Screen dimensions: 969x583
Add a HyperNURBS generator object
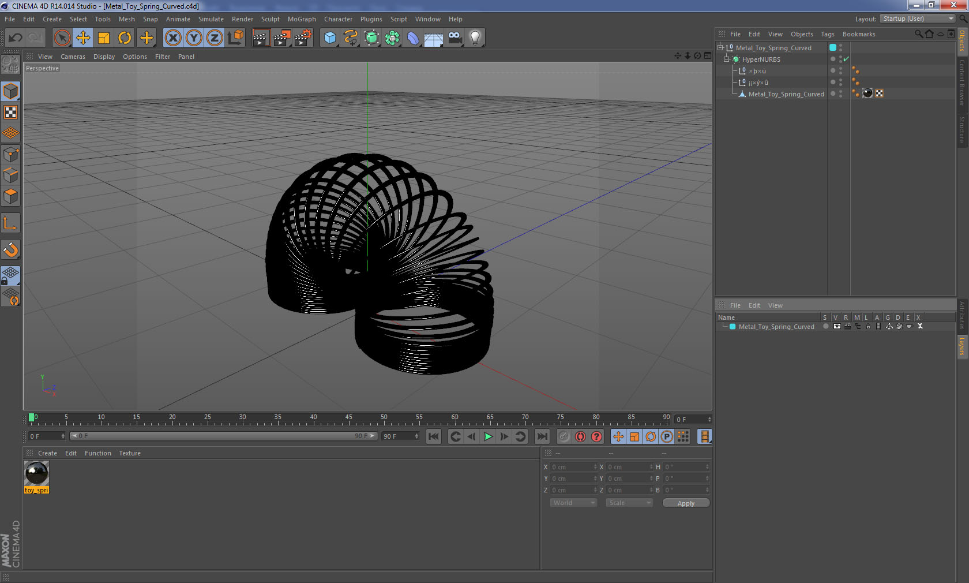pos(372,38)
